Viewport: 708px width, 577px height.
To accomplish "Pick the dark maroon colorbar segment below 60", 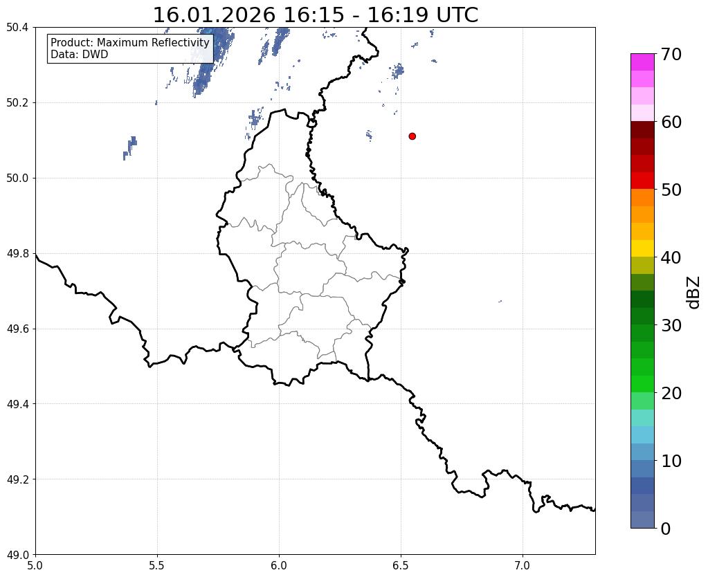I will point(642,130).
